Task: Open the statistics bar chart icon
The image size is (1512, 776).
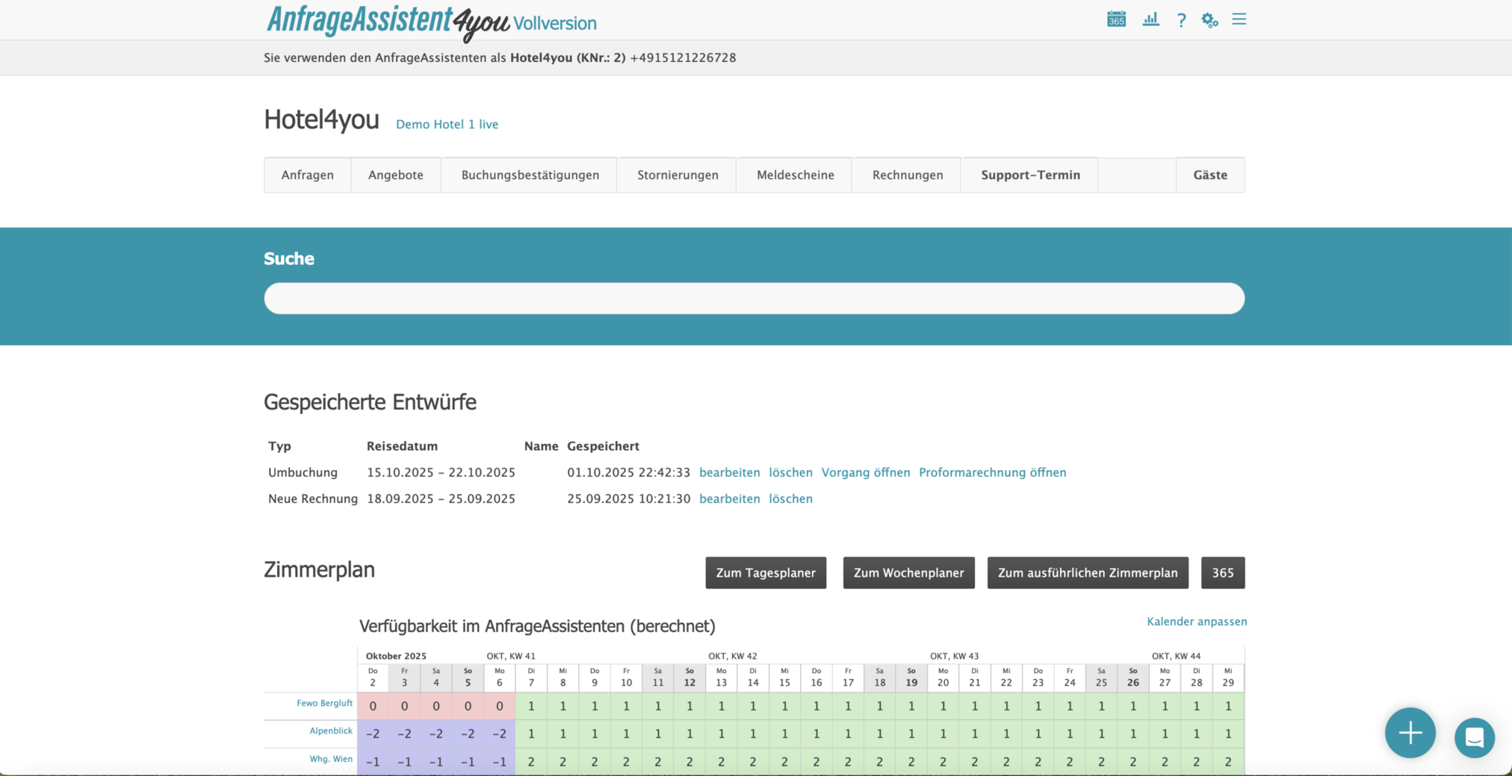Action: tap(1150, 19)
